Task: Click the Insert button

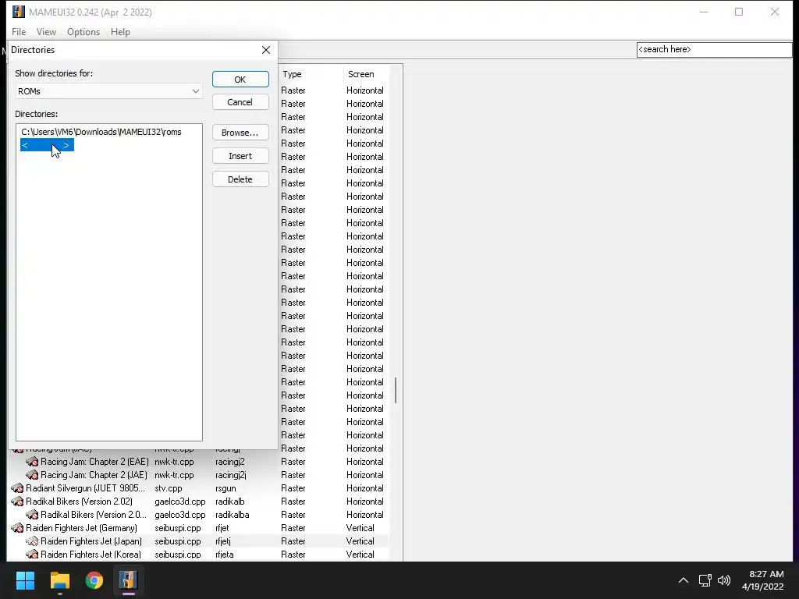Action: click(240, 156)
